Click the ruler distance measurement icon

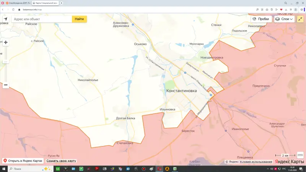pos(300,155)
